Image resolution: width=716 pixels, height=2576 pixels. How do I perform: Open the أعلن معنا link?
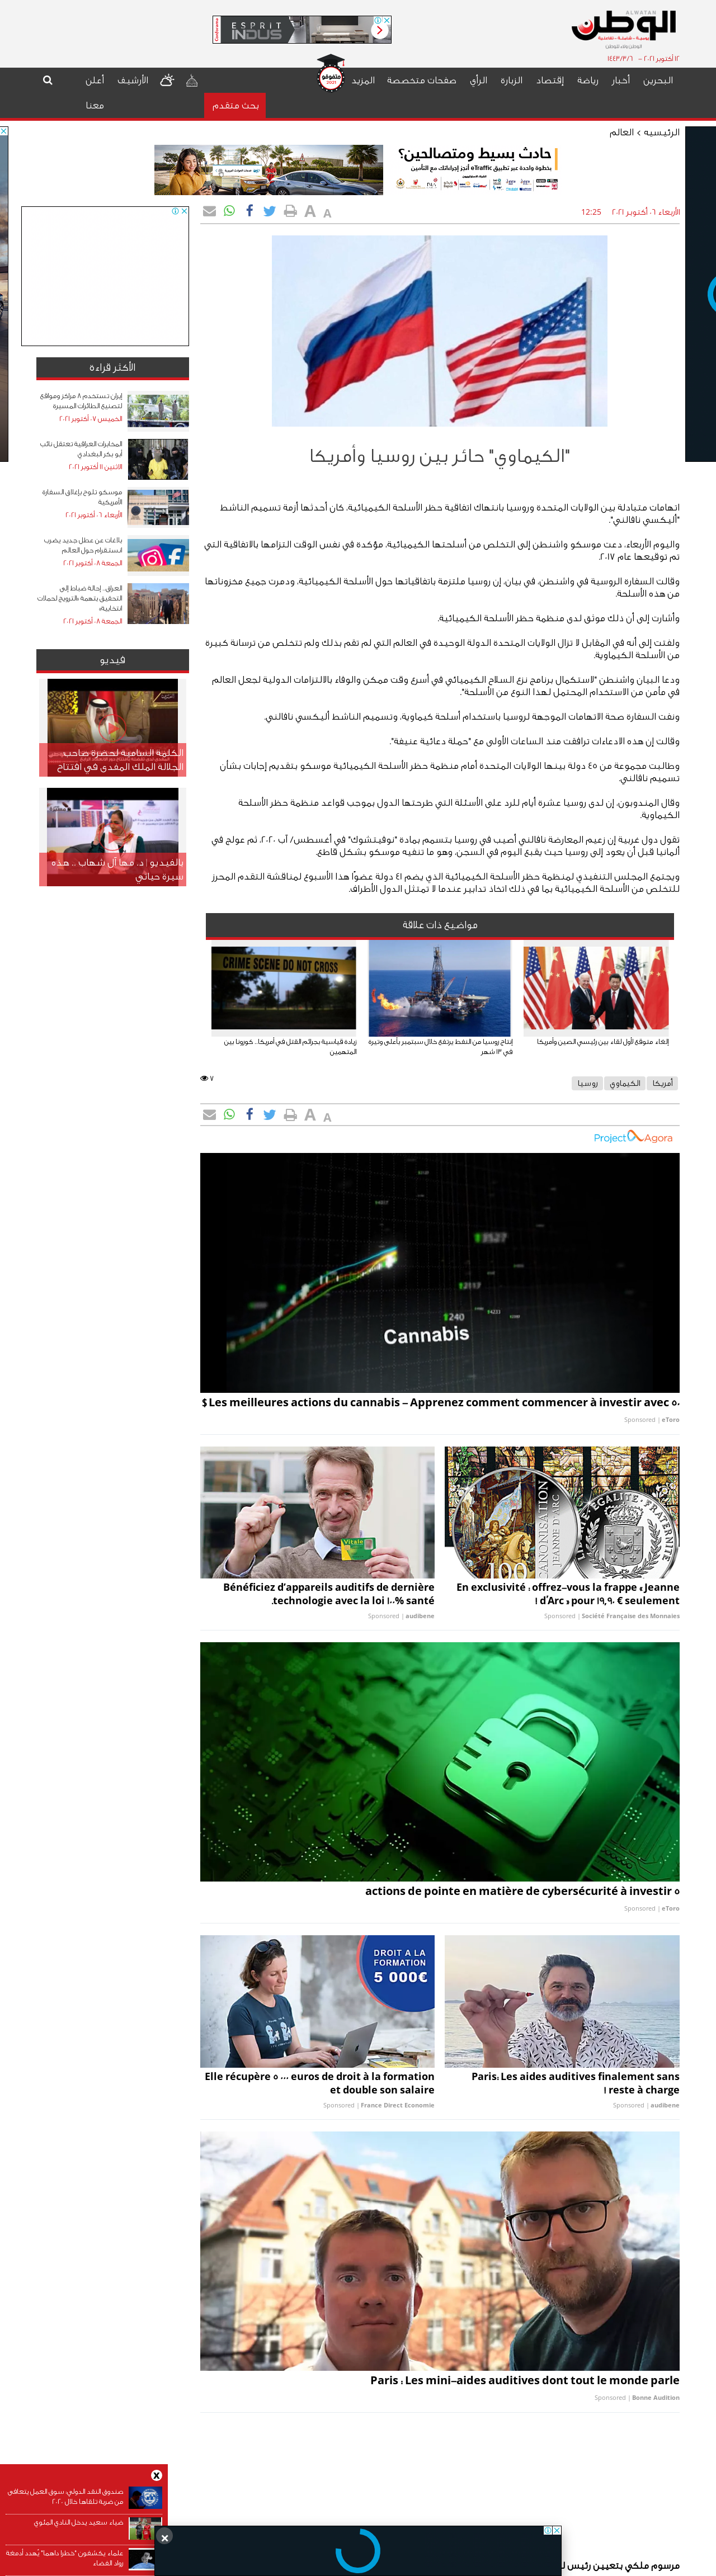click(95, 92)
